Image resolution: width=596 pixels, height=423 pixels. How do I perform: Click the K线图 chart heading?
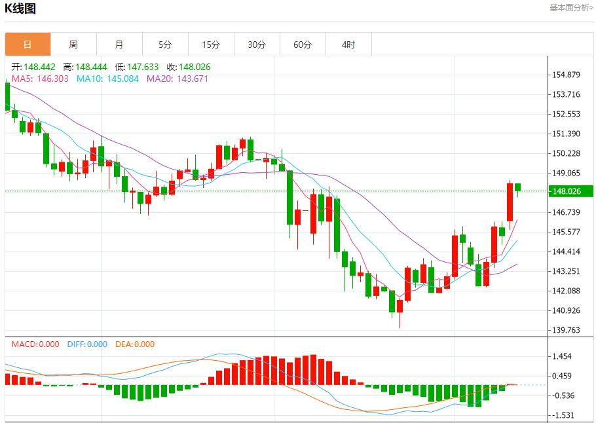[x=20, y=9]
